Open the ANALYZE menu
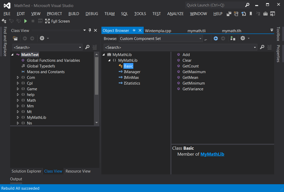The width and height of the screenshot is (284, 192). point(175,13)
